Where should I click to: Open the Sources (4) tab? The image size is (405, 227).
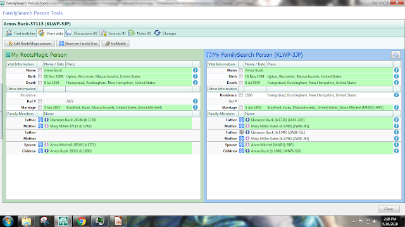click(113, 33)
